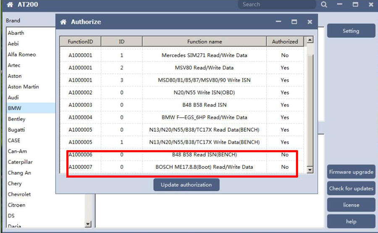The height and width of the screenshot is (233, 378).
Task: Click the No status for BOSCH ME17.8.8
Action: [285, 167]
